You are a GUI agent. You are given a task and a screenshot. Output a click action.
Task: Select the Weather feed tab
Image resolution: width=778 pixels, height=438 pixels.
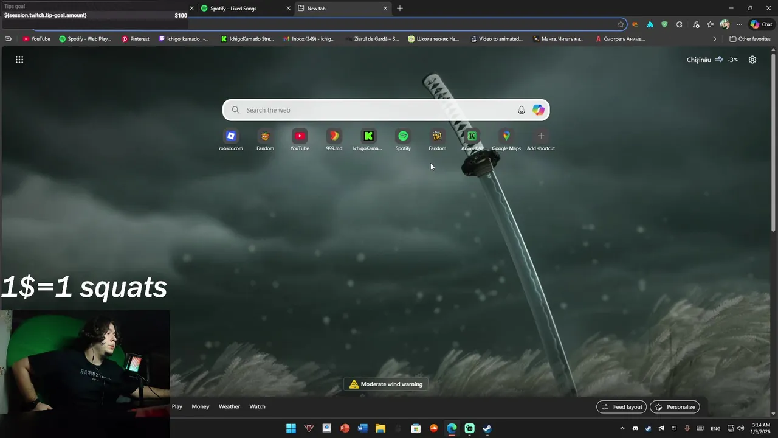pos(229,406)
